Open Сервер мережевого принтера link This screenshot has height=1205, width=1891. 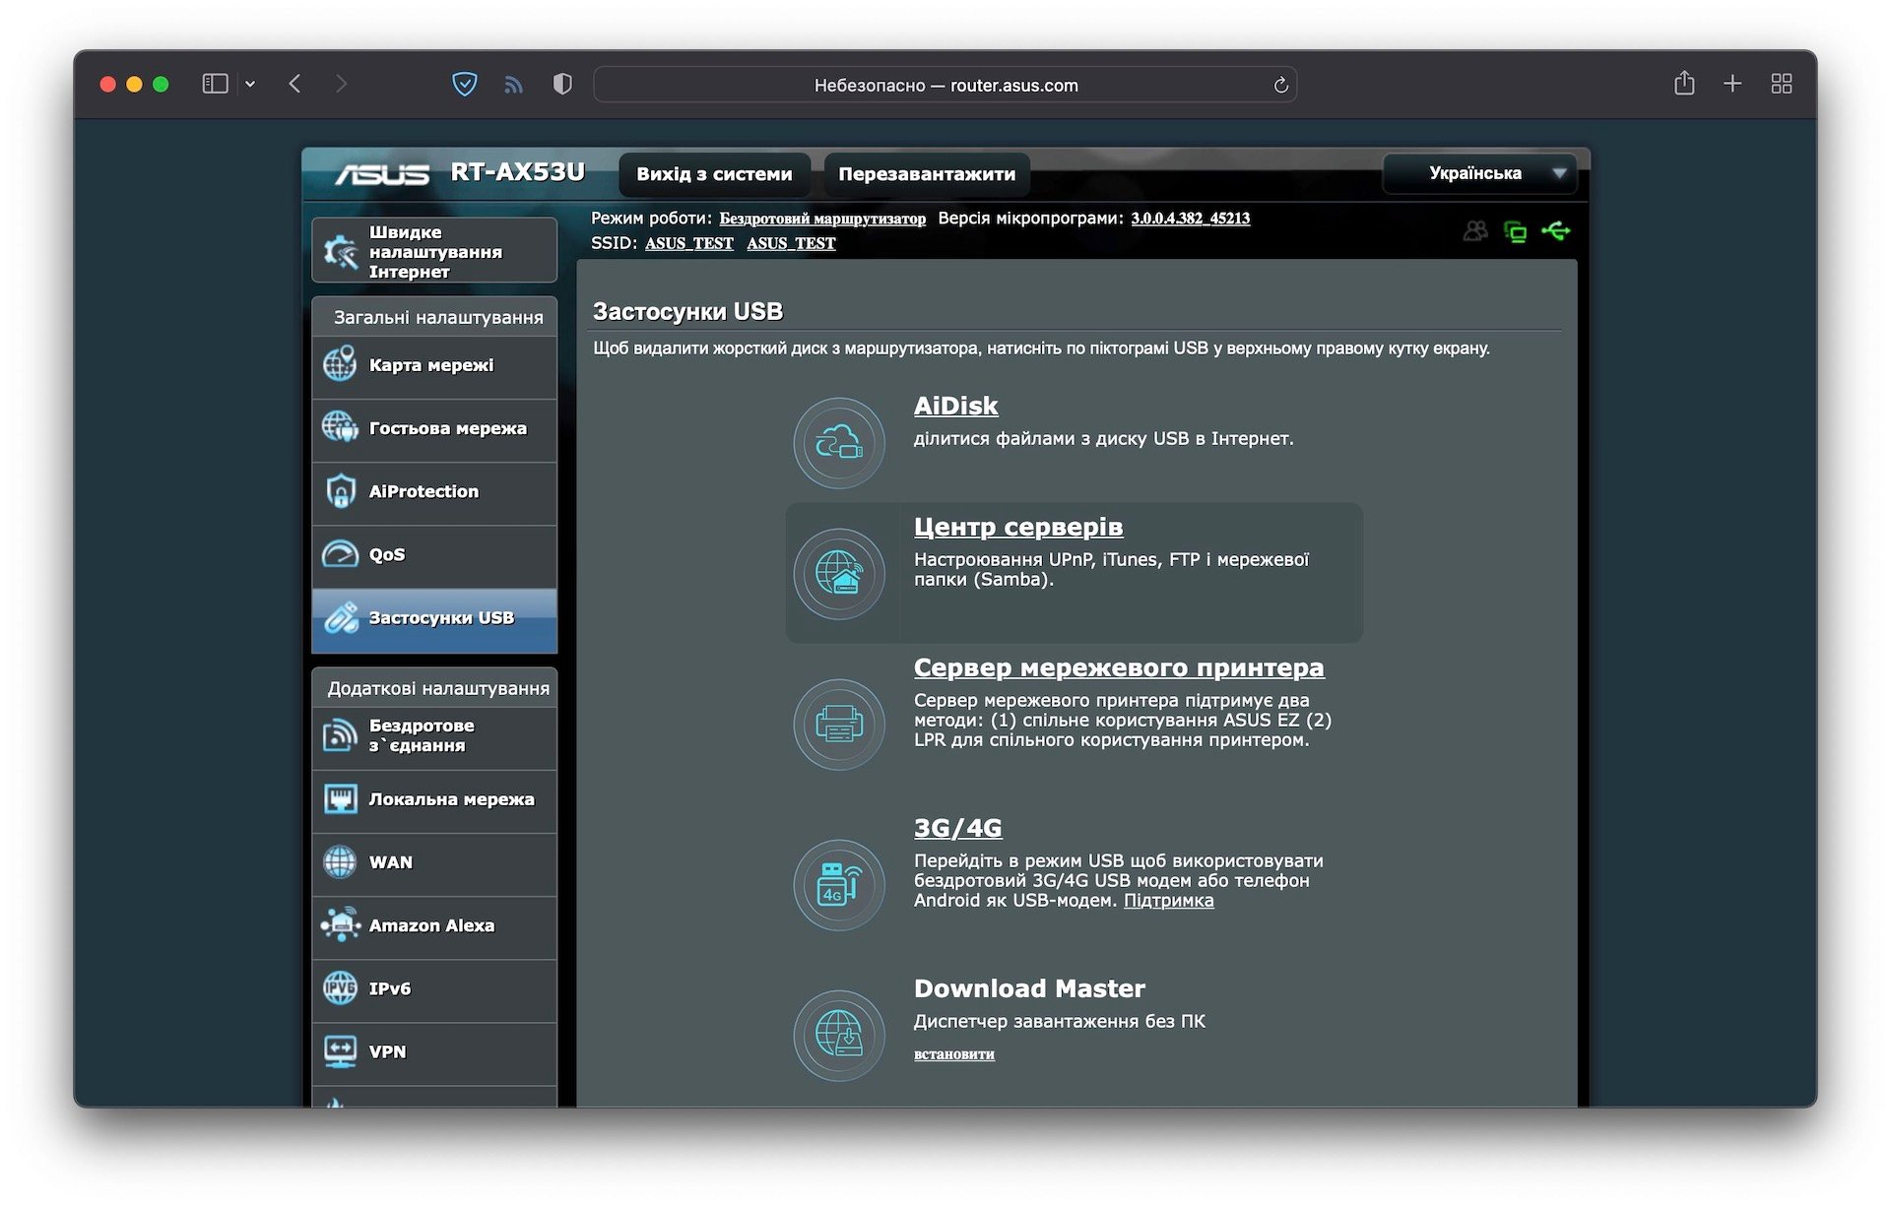coord(1119,667)
